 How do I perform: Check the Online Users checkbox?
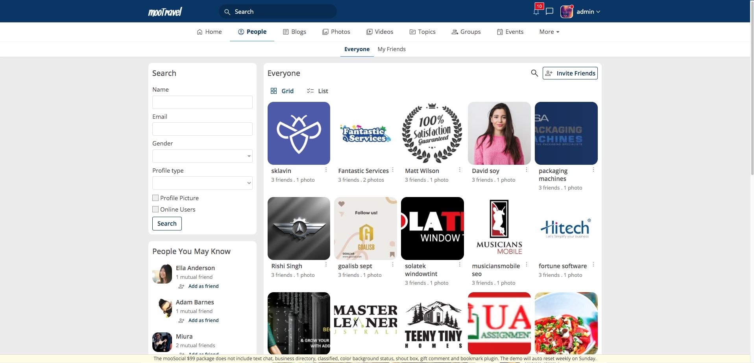click(155, 209)
